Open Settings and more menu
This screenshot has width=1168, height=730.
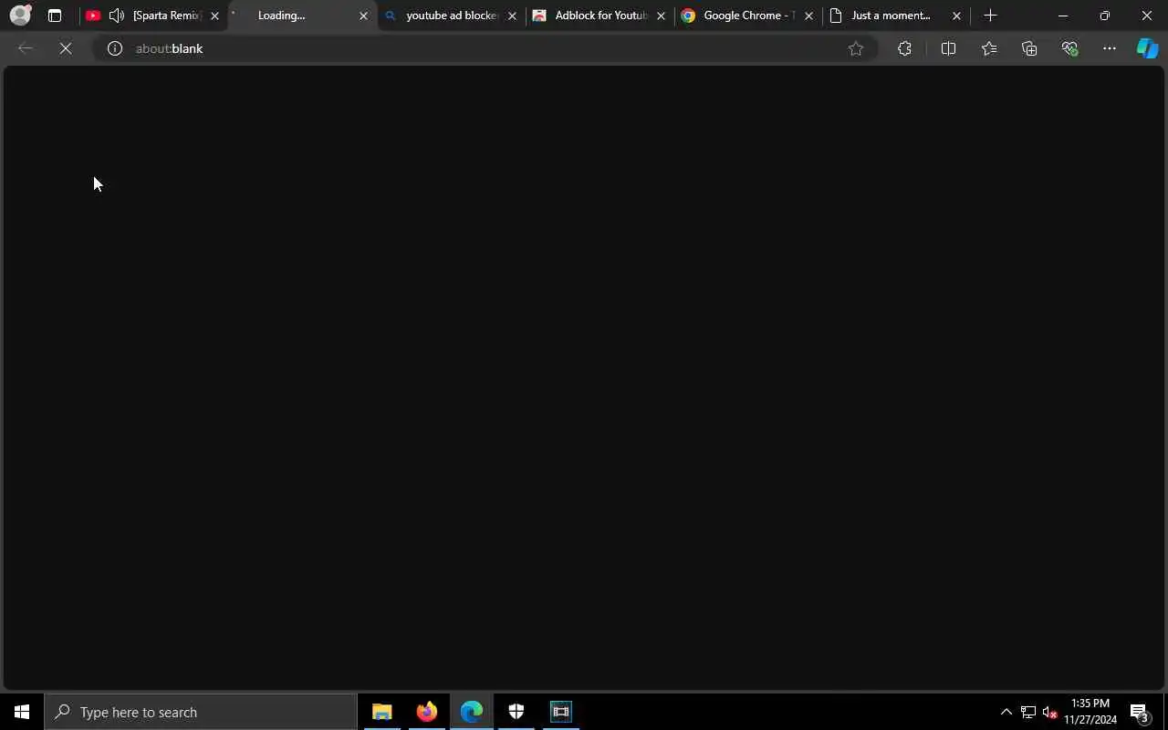1110,48
